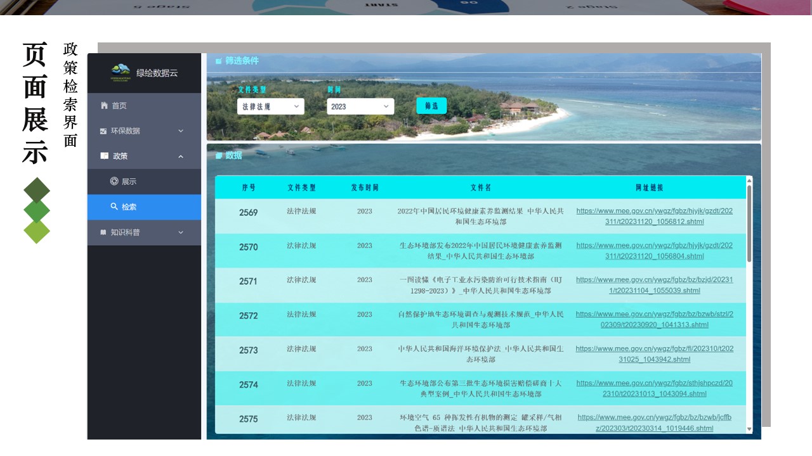Open the link for row 2573
The image size is (812, 456).
655,354
